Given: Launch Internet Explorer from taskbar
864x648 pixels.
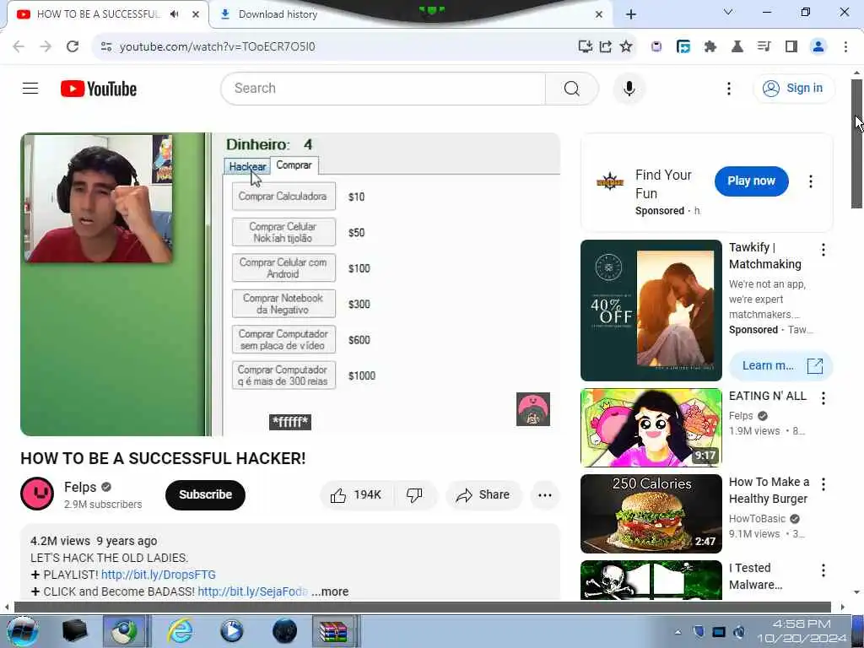Looking at the screenshot, I should [x=180, y=631].
